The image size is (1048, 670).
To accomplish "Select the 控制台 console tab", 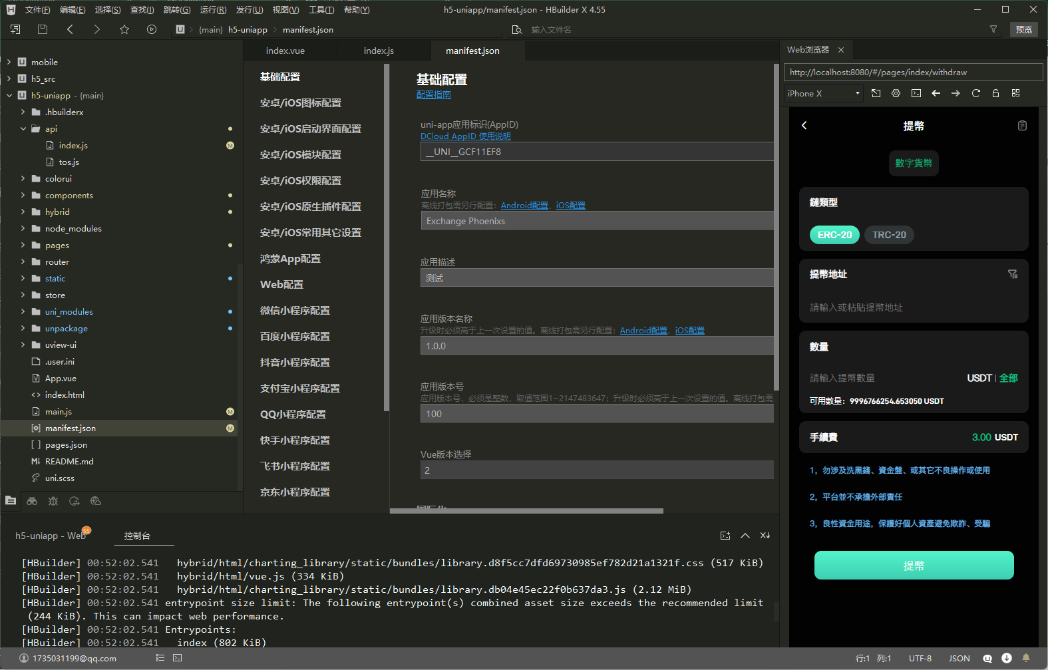I will [x=137, y=536].
